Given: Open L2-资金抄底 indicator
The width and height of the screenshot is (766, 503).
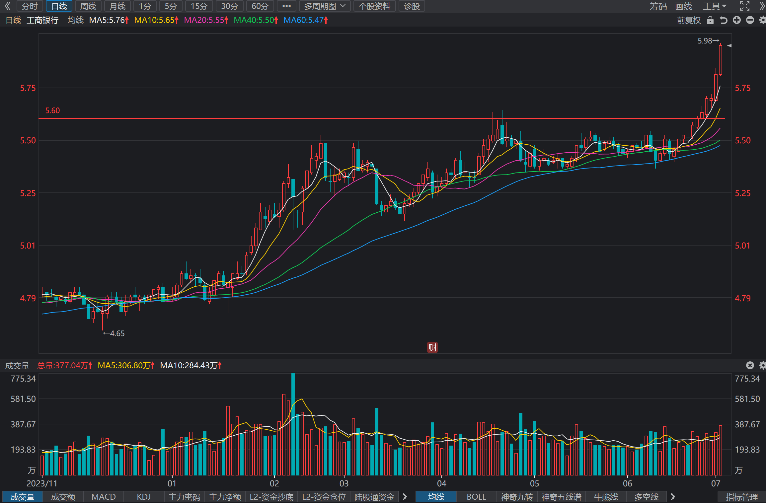Looking at the screenshot, I should pos(271,497).
